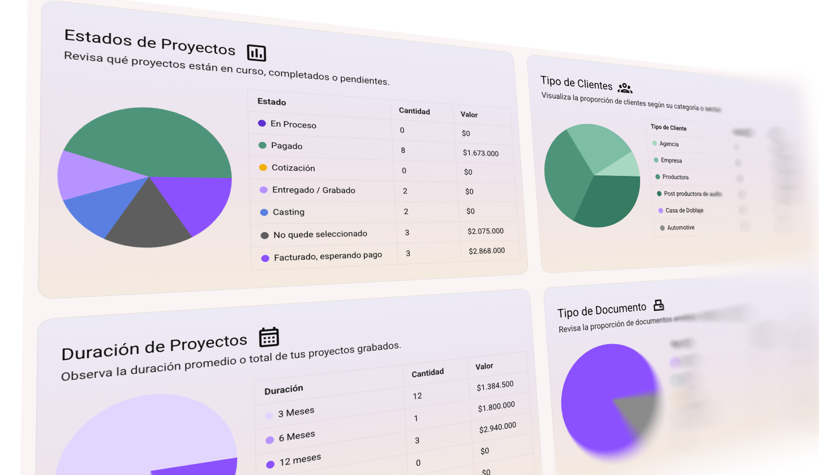
Task: Click the Valor header in Duración de Proyectos table
Action: click(x=484, y=366)
